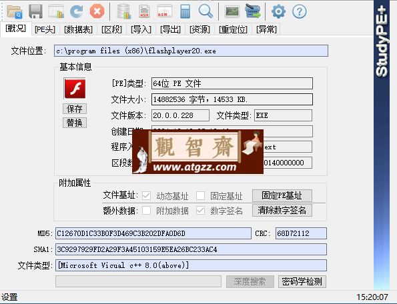Select the [重定位] tab

(233, 29)
